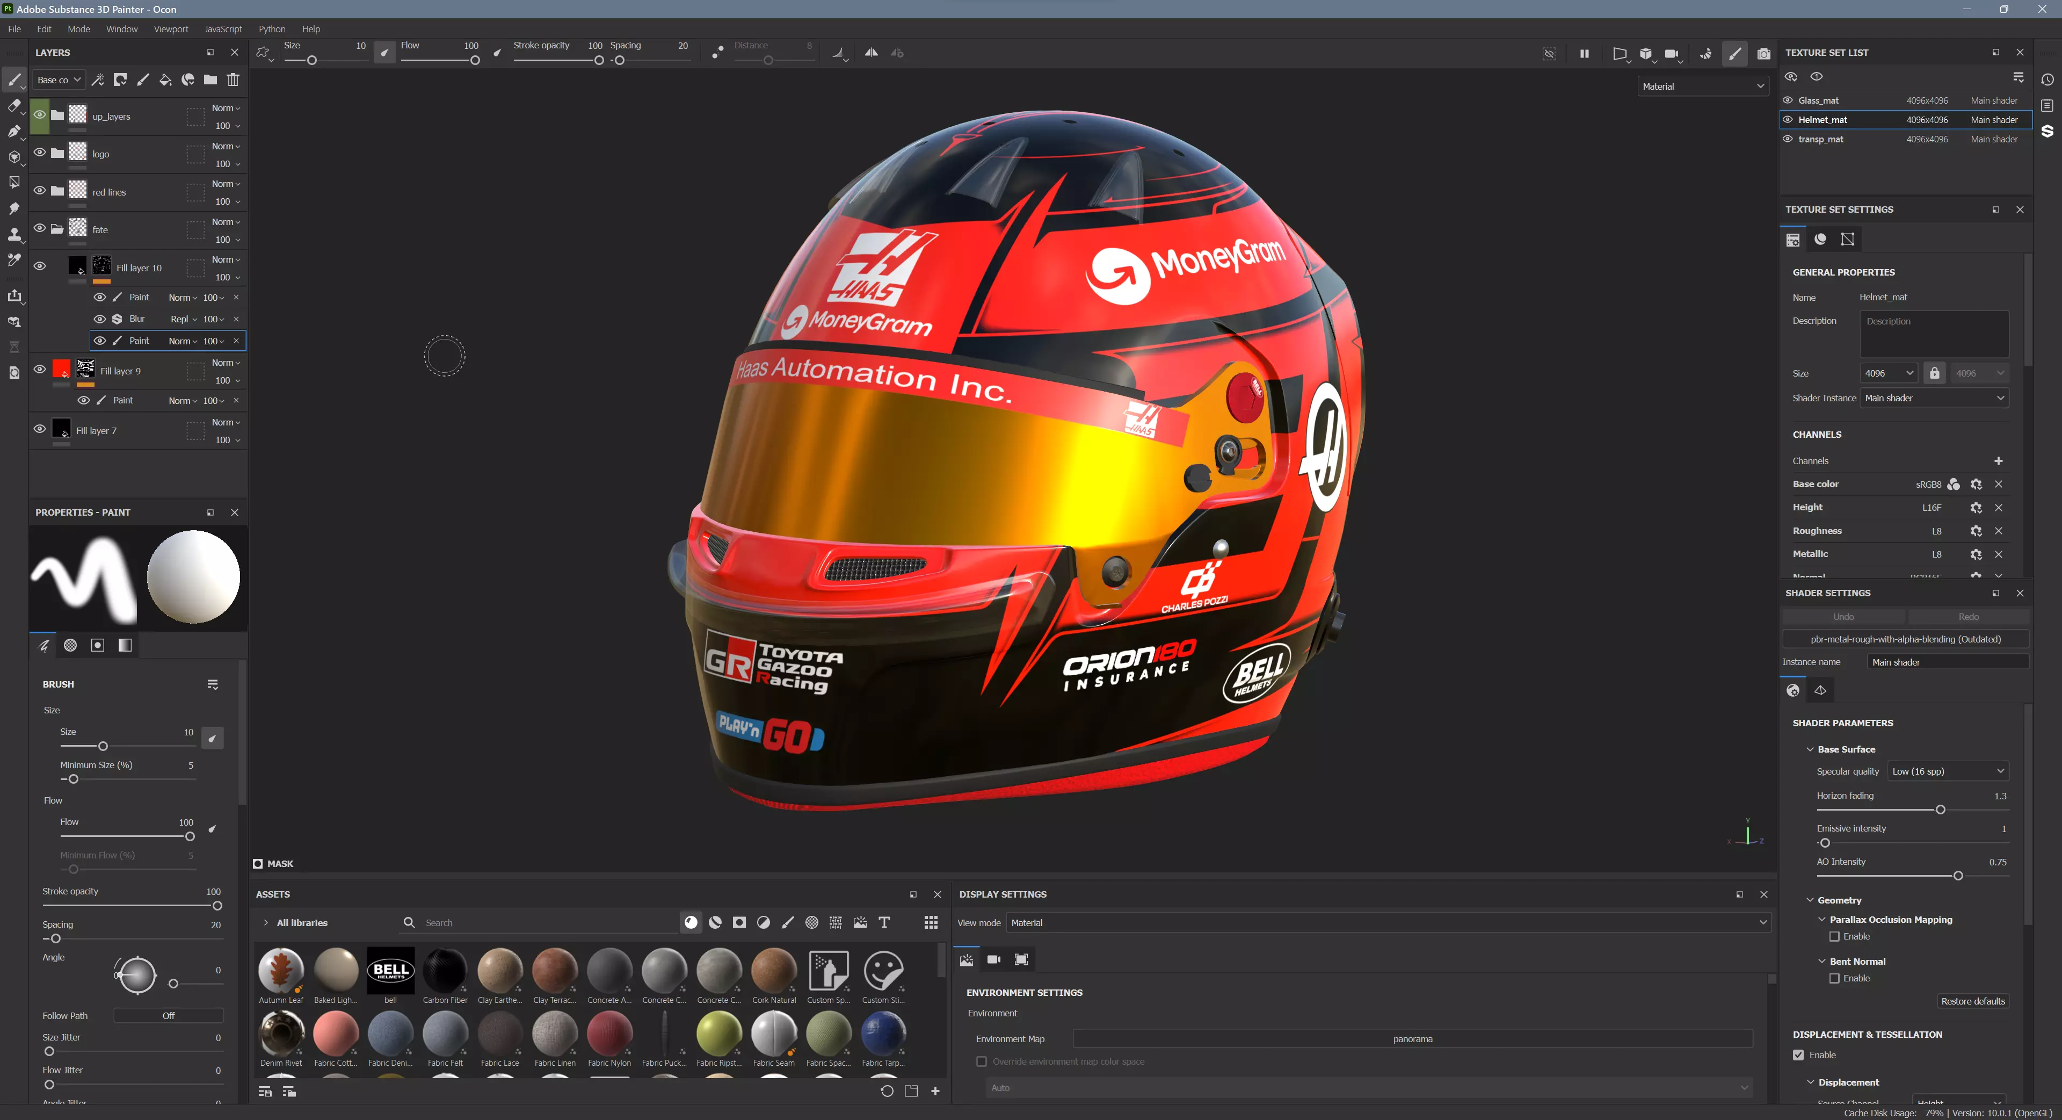Open the Viewport menu

coord(171,29)
